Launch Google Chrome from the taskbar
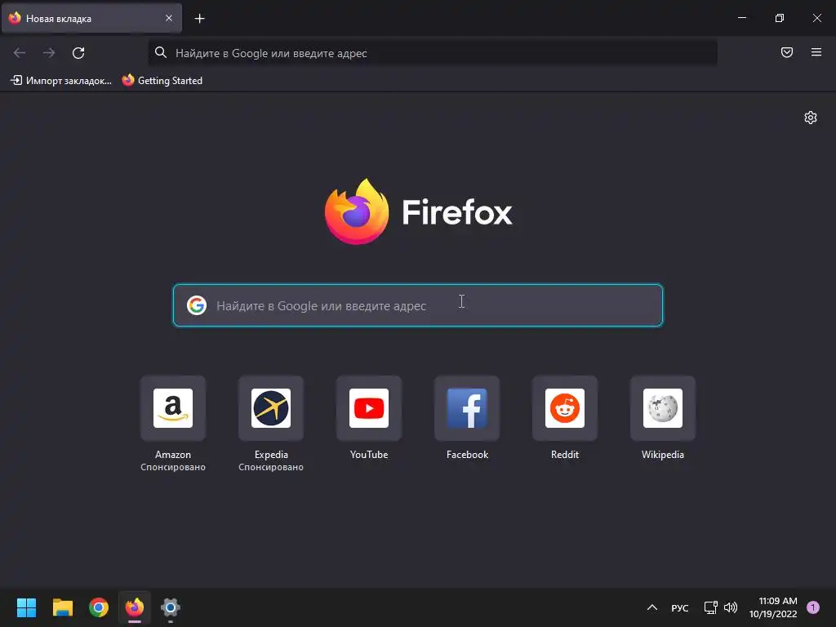Image resolution: width=836 pixels, height=627 pixels. tap(99, 607)
